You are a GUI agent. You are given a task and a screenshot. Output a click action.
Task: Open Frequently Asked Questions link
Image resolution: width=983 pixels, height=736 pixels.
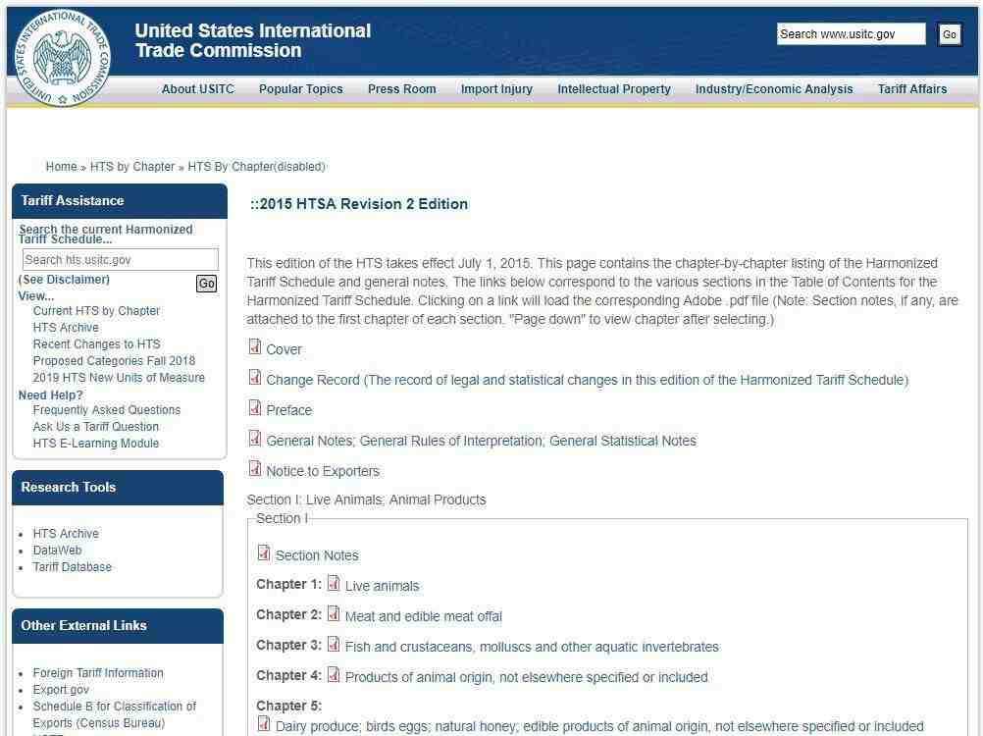click(107, 410)
